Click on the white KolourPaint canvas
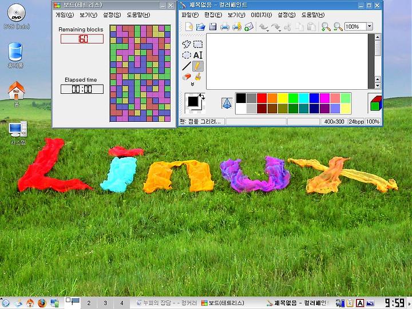The width and height of the screenshot is (412, 309). point(287,61)
